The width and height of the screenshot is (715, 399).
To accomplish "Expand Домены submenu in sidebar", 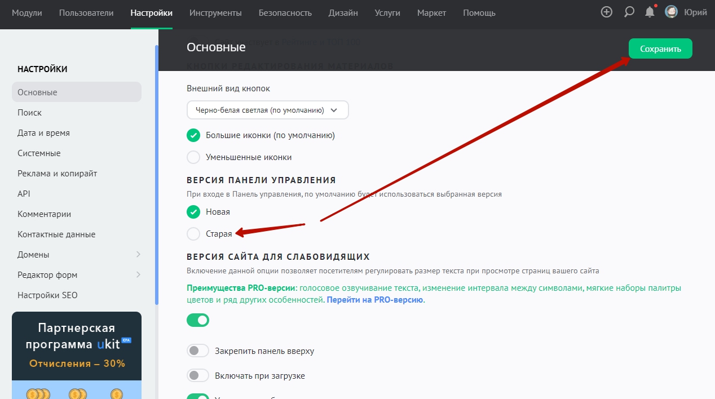I will [x=138, y=255].
